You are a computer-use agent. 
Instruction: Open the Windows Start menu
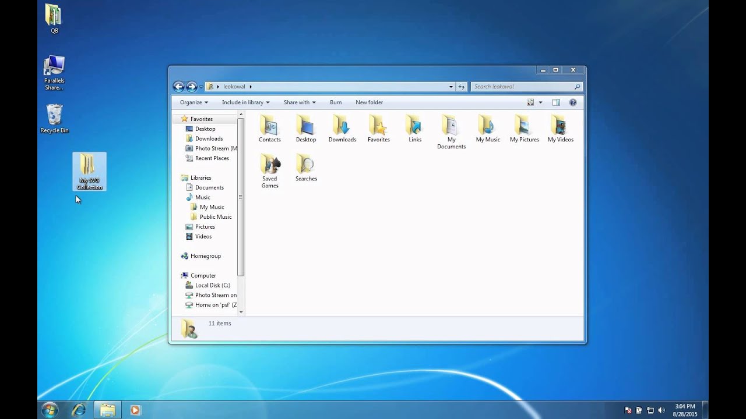(x=50, y=410)
